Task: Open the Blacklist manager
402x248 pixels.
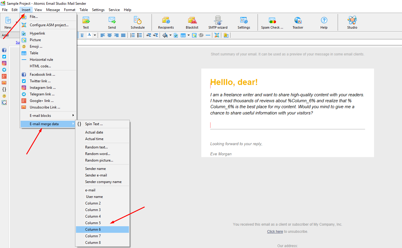Action: tap(192, 23)
